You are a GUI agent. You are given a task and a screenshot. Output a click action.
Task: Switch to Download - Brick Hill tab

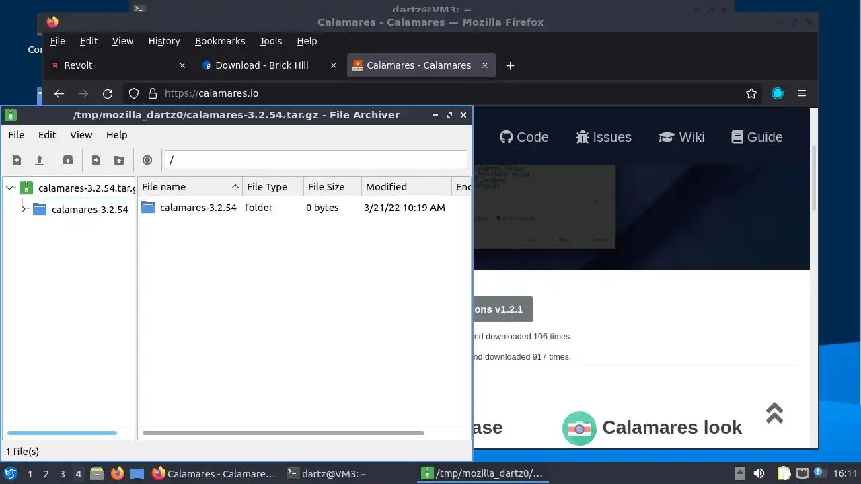(x=270, y=65)
